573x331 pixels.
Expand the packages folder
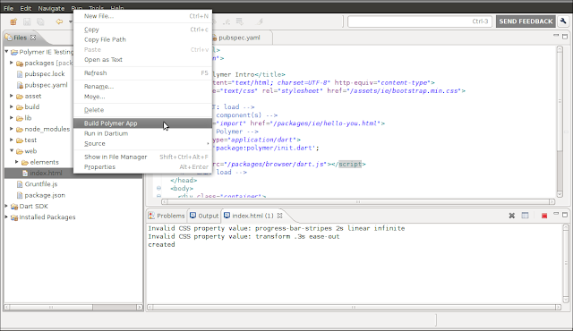point(12,63)
